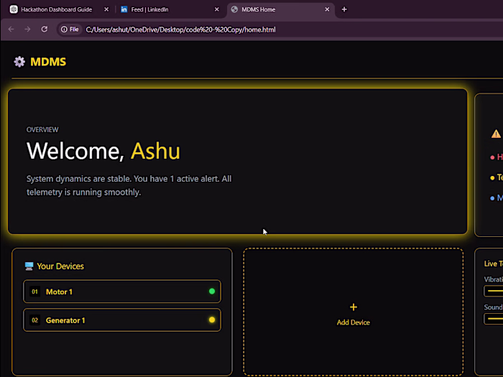The width and height of the screenshot is (503, 377).
Task: Click the globe favicon on MDMS Home tab
Action: click(234, 9)
